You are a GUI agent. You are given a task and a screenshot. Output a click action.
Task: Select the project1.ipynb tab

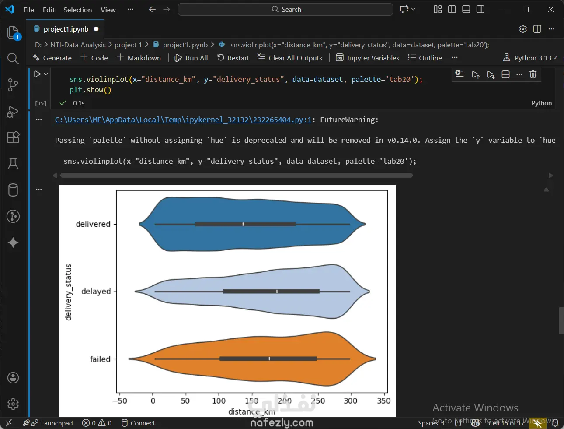point(66,29)
